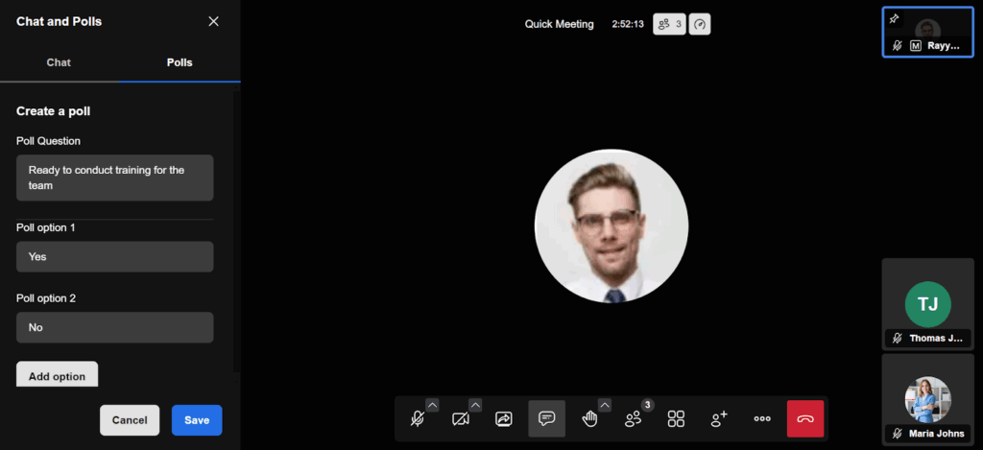Switch to tile view layout icon
Screen dimensions: 983x450
pos(676,419)
